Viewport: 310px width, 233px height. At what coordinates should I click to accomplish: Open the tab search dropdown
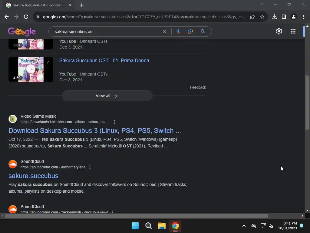coord(261,4)
